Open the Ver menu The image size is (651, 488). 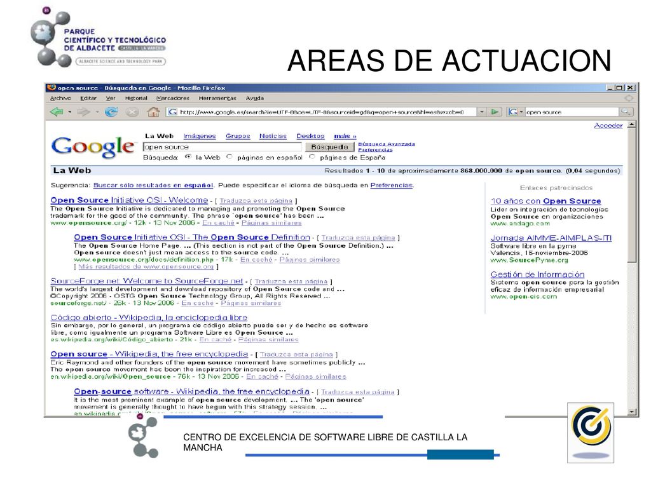111,98
